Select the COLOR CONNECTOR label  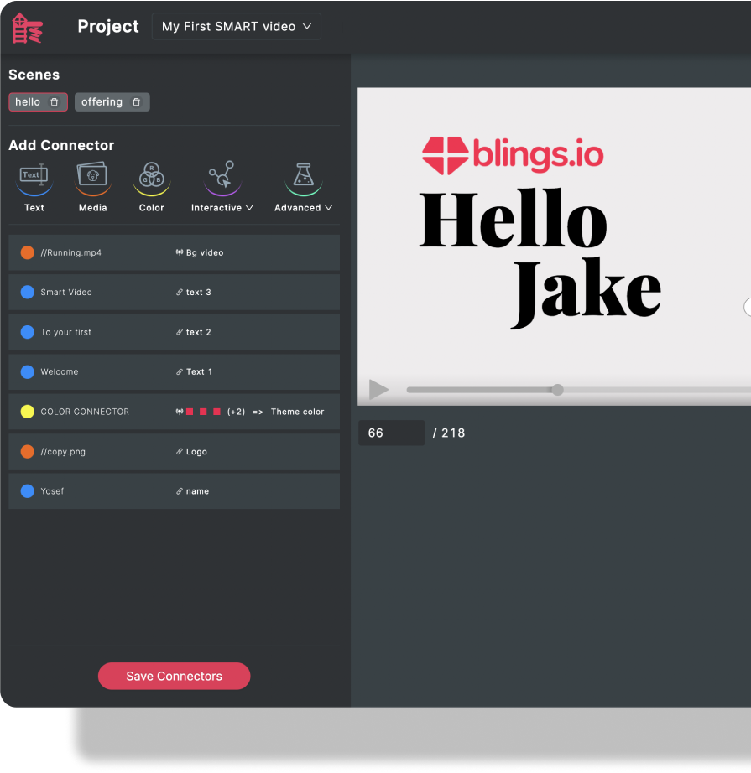point(85,411)
